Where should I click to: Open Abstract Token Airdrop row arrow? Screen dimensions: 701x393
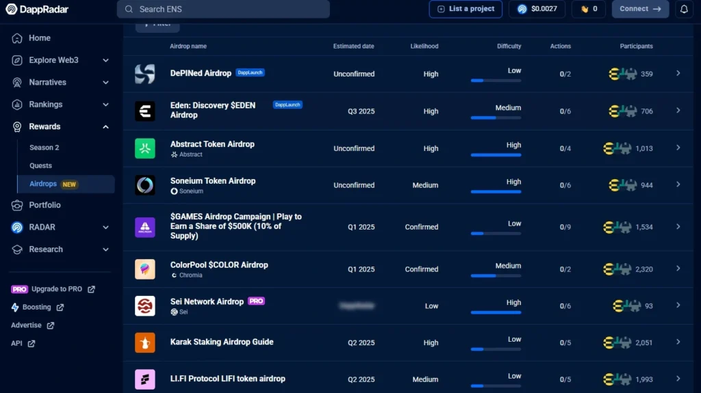(x=678, y=148)
